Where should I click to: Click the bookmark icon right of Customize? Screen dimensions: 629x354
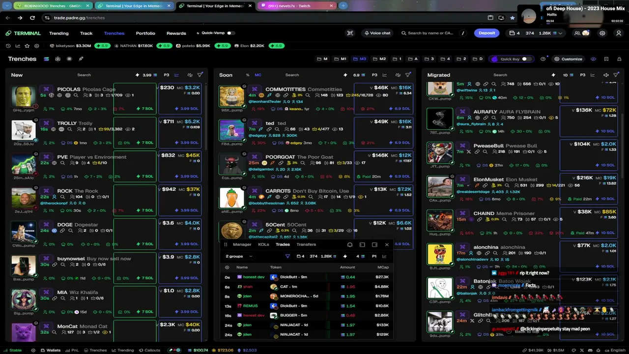tap(606, 59)
